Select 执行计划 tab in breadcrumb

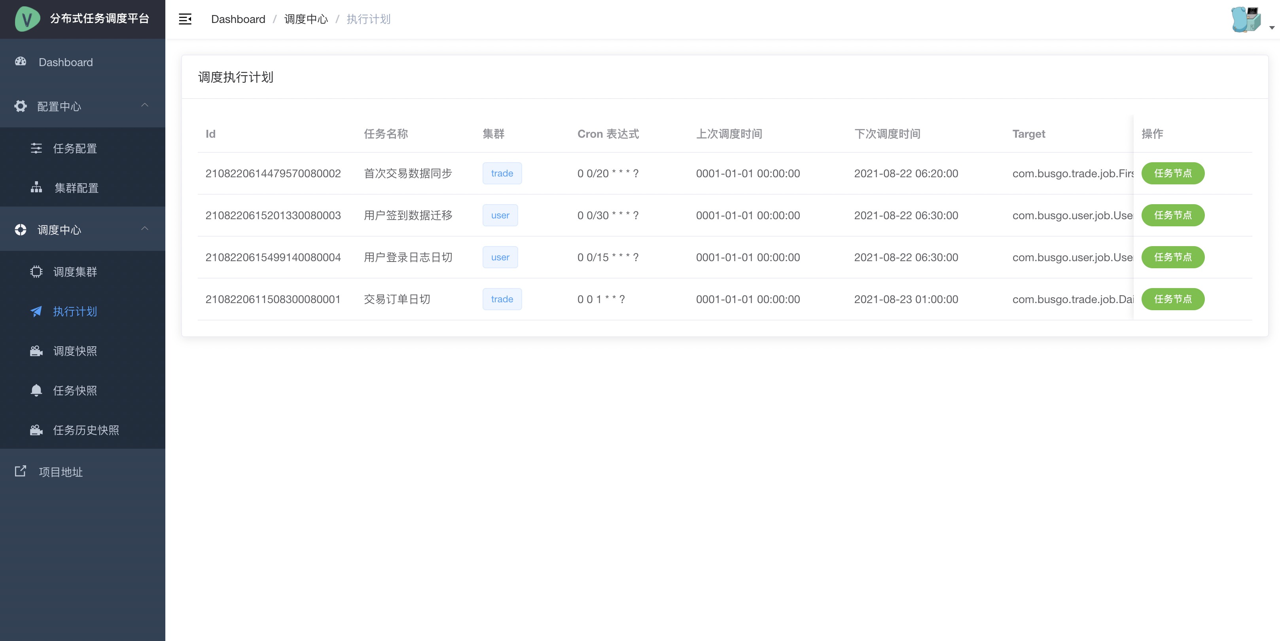[x=369, y=20]
